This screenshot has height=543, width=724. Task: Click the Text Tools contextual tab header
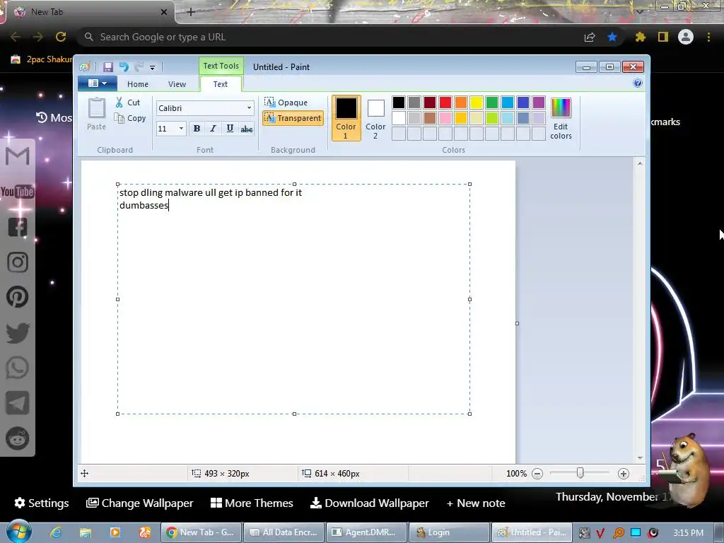pyautogui.click(x=221, y=66)
